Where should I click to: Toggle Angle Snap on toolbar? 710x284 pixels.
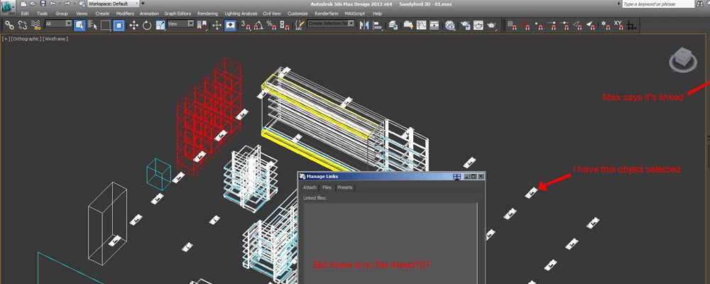pos(260,25)
